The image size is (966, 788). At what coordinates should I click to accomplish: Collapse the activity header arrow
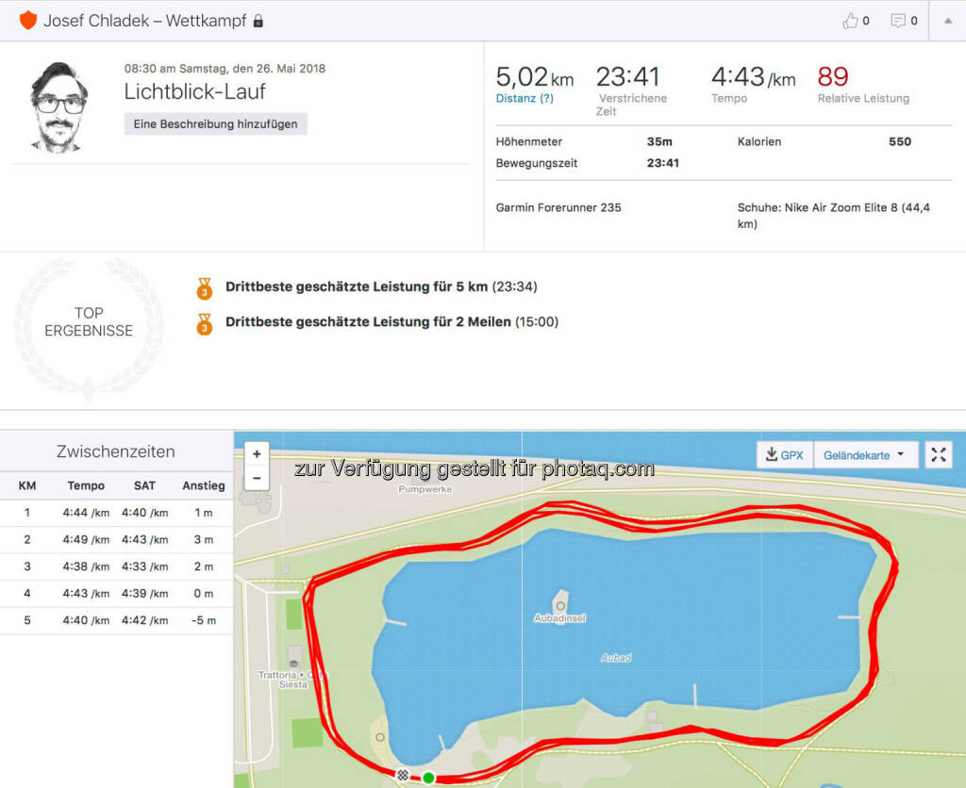(947, 21)
